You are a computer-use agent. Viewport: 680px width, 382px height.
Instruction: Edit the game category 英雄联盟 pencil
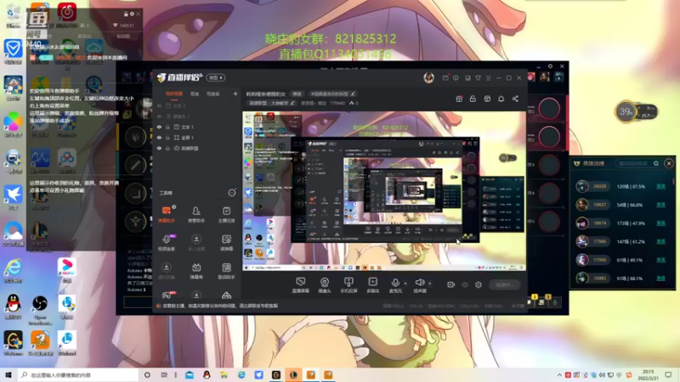pyautogui.click(x=293, y=103)
